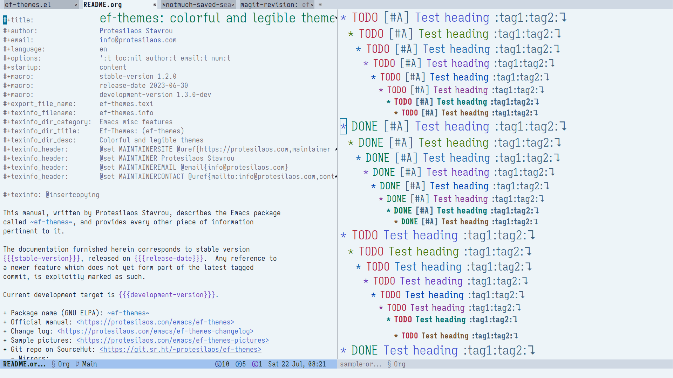Image resolution: width=673 pixels, height=378 pixels.
Task: Click the Main git branch indicator
Action: tap(86, 364)
